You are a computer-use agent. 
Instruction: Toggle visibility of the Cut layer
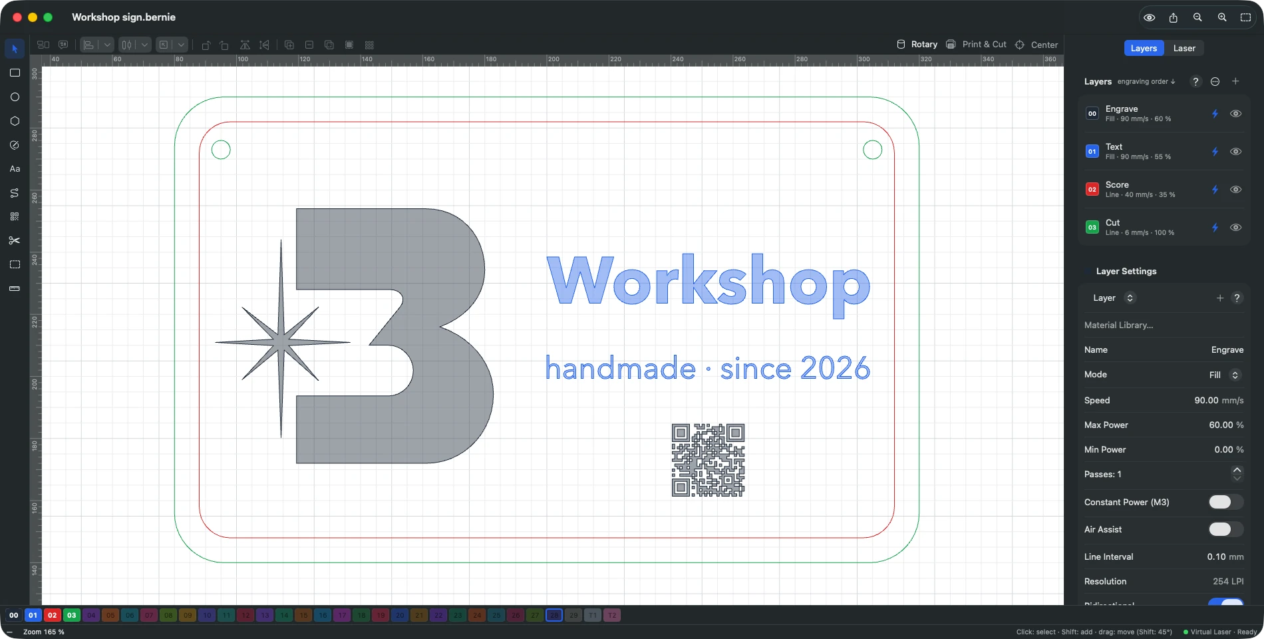click(x=1235, y=228)
